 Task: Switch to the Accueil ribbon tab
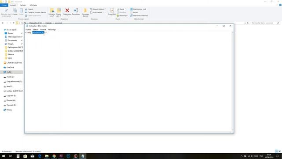[13, 5]
